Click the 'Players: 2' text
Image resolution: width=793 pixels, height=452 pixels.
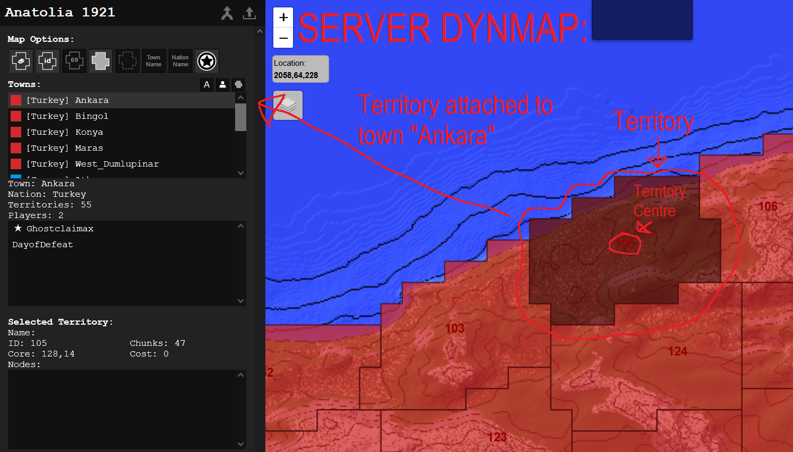(x=36, y=215)
